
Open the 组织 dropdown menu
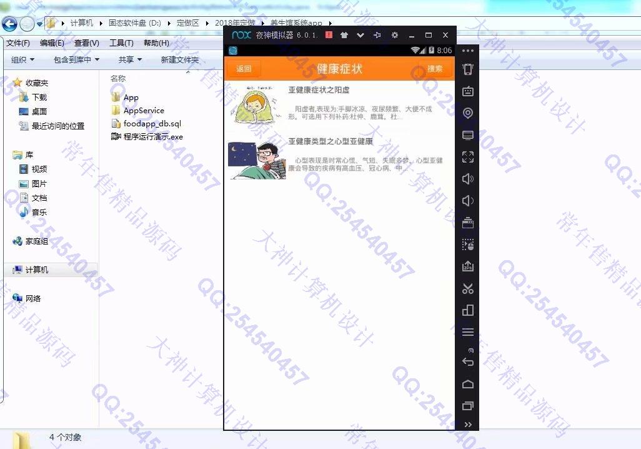tap(23, 59)
